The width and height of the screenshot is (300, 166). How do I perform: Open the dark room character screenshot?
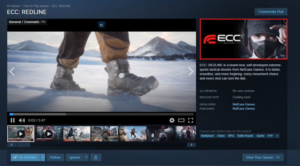tap(161, 134)
